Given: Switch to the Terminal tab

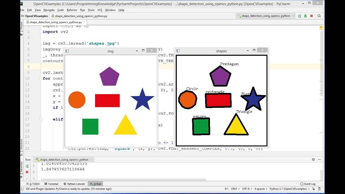Looking at the screenshot, I should point(51,184).
